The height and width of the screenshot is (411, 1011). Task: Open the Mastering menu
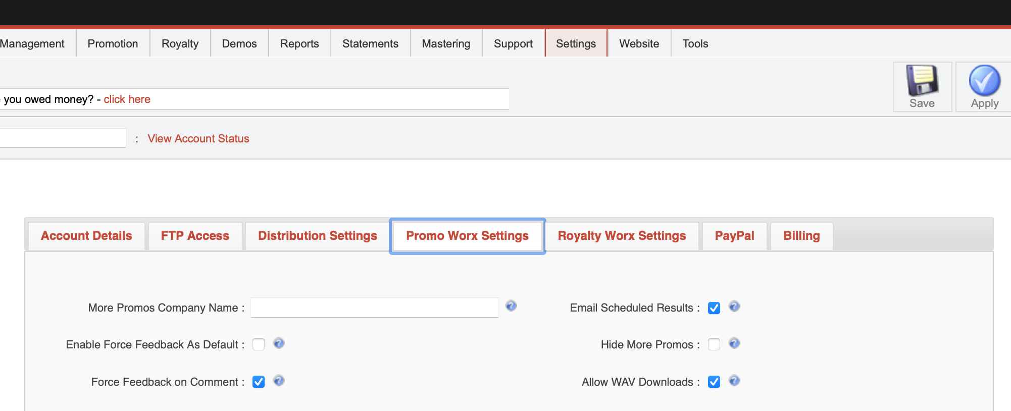click(446, 44)
